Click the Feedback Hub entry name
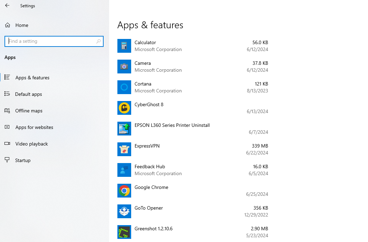This screenshot has height=242, width=368. [x=150, y=167]
